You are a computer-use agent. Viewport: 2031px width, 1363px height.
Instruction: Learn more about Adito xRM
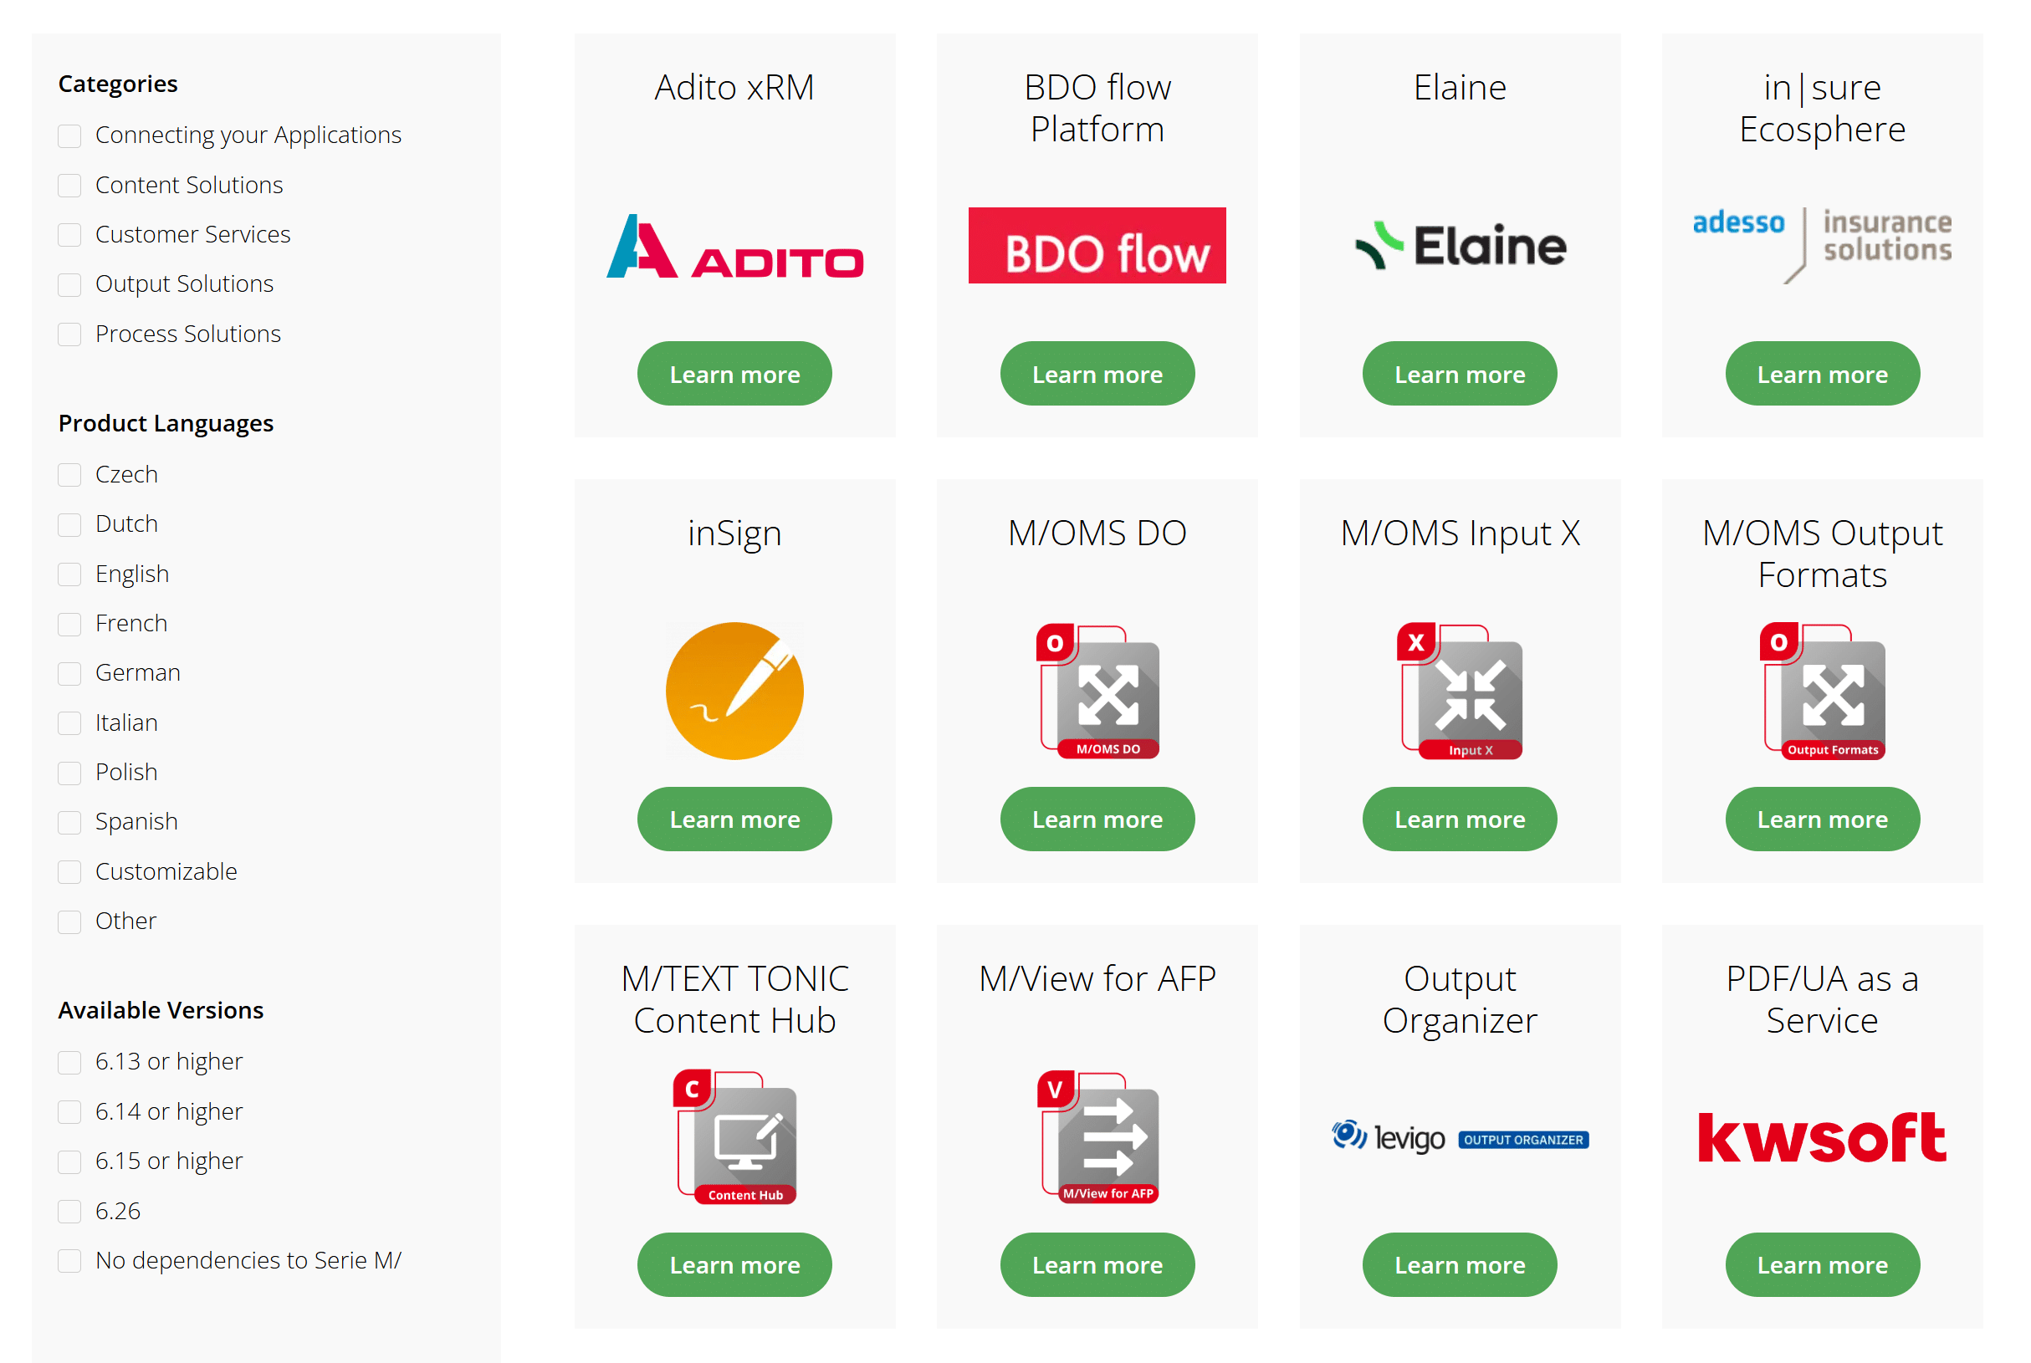[x=734, y=374]
